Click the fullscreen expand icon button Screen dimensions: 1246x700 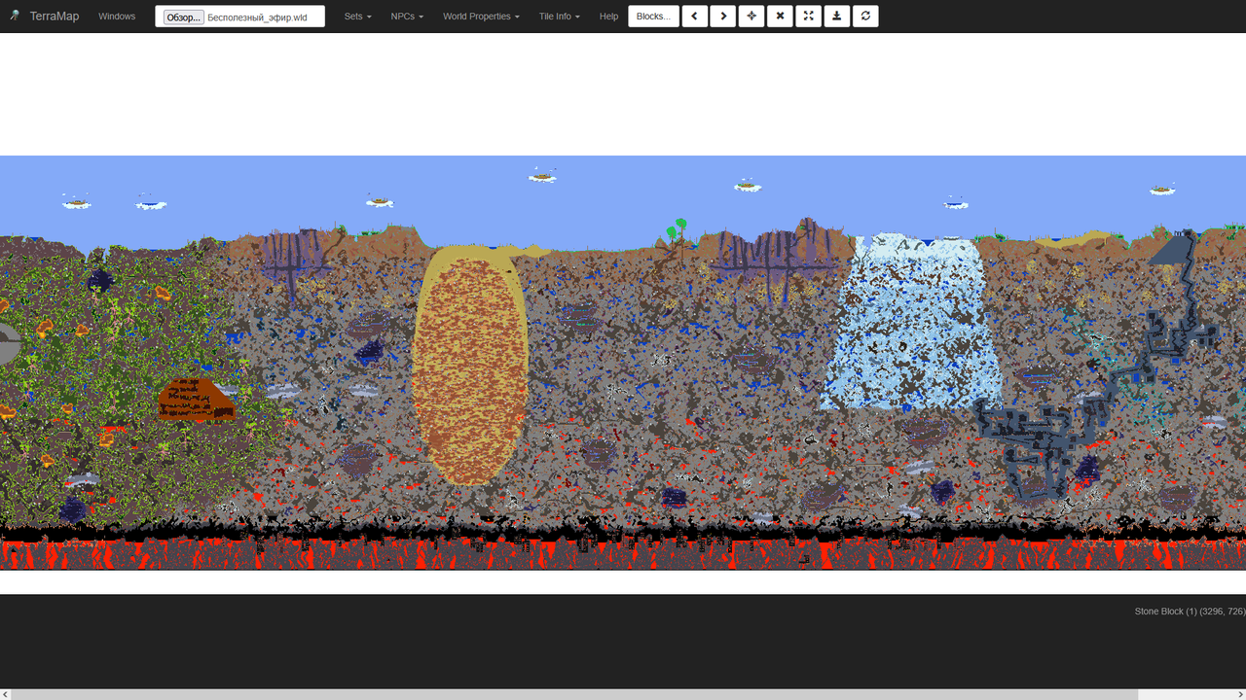[808, 17]
